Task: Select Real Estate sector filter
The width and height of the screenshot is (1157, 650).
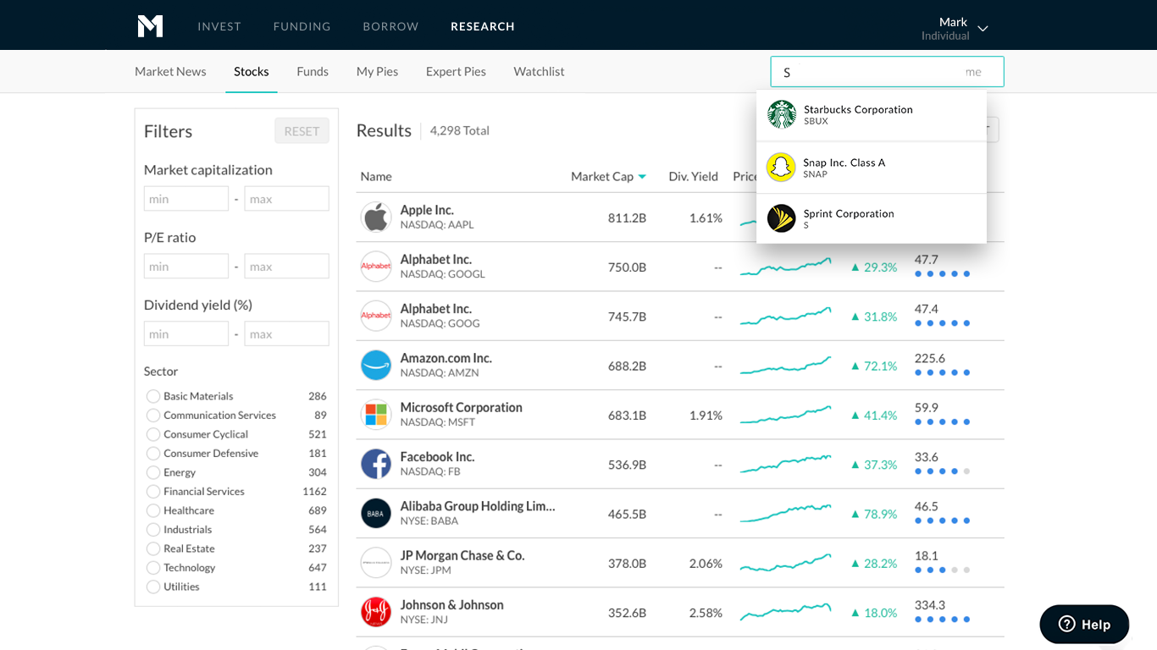Action: (x=153, y=548)
